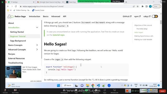This screenshot has height=94, width=167.
Task: Switch to the WhatsApp browser tab
Action: click(x=21, y=2)
